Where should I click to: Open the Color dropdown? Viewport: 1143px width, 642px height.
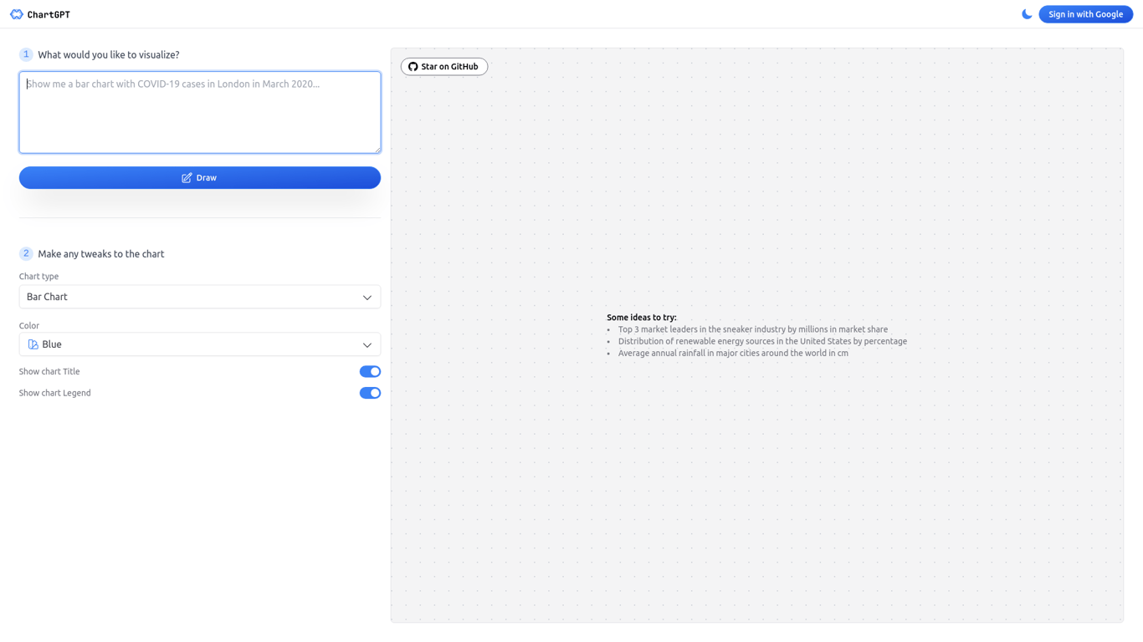coord(199,344)
